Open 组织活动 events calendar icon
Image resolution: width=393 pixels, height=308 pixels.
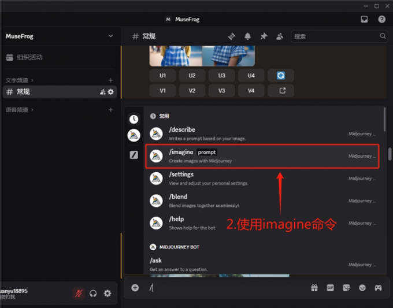pyautogui.click(x=9, y=57)
